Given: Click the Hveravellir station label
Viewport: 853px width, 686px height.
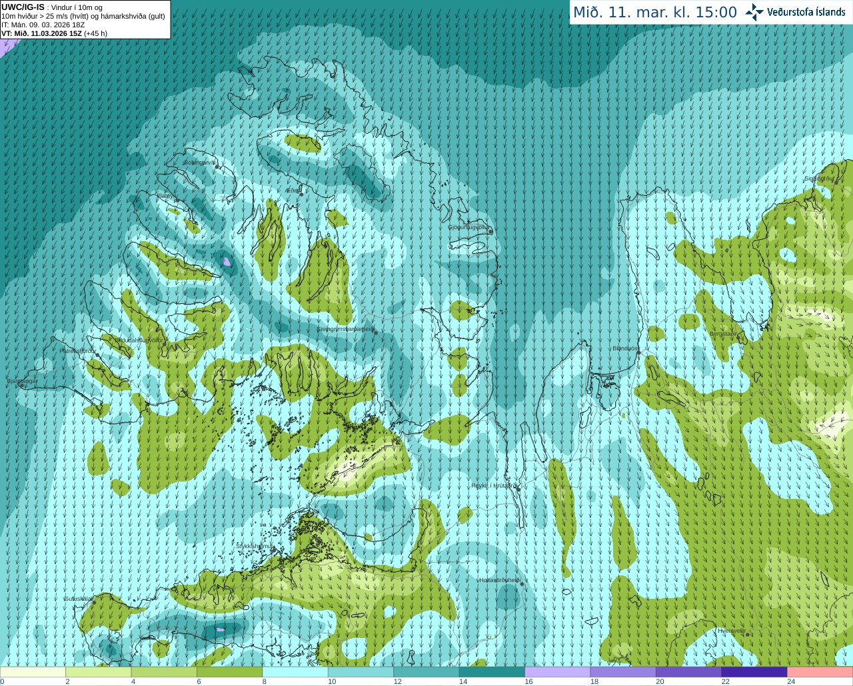Looking at the screenshot, I should click(x=732, y=631).
